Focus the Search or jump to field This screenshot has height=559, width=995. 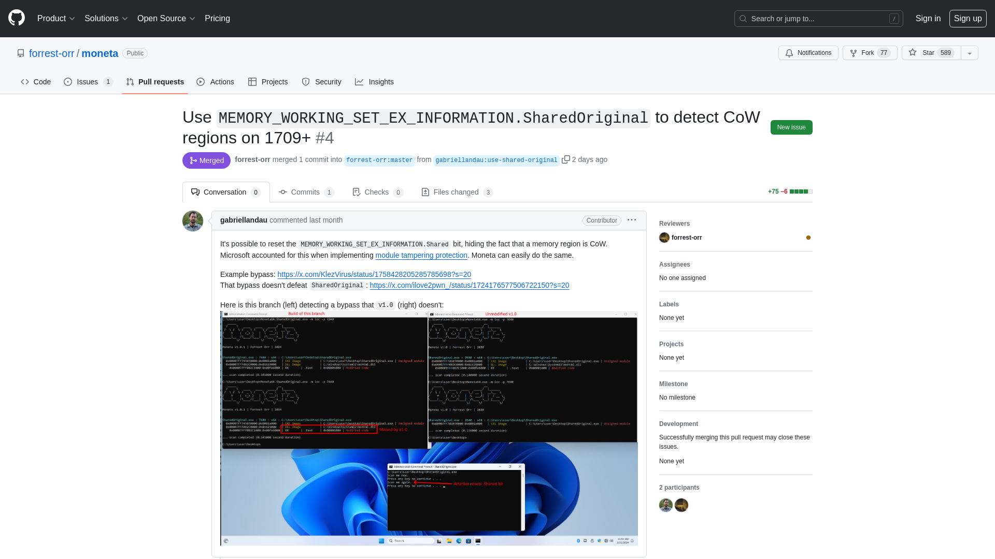pos(818,19)
